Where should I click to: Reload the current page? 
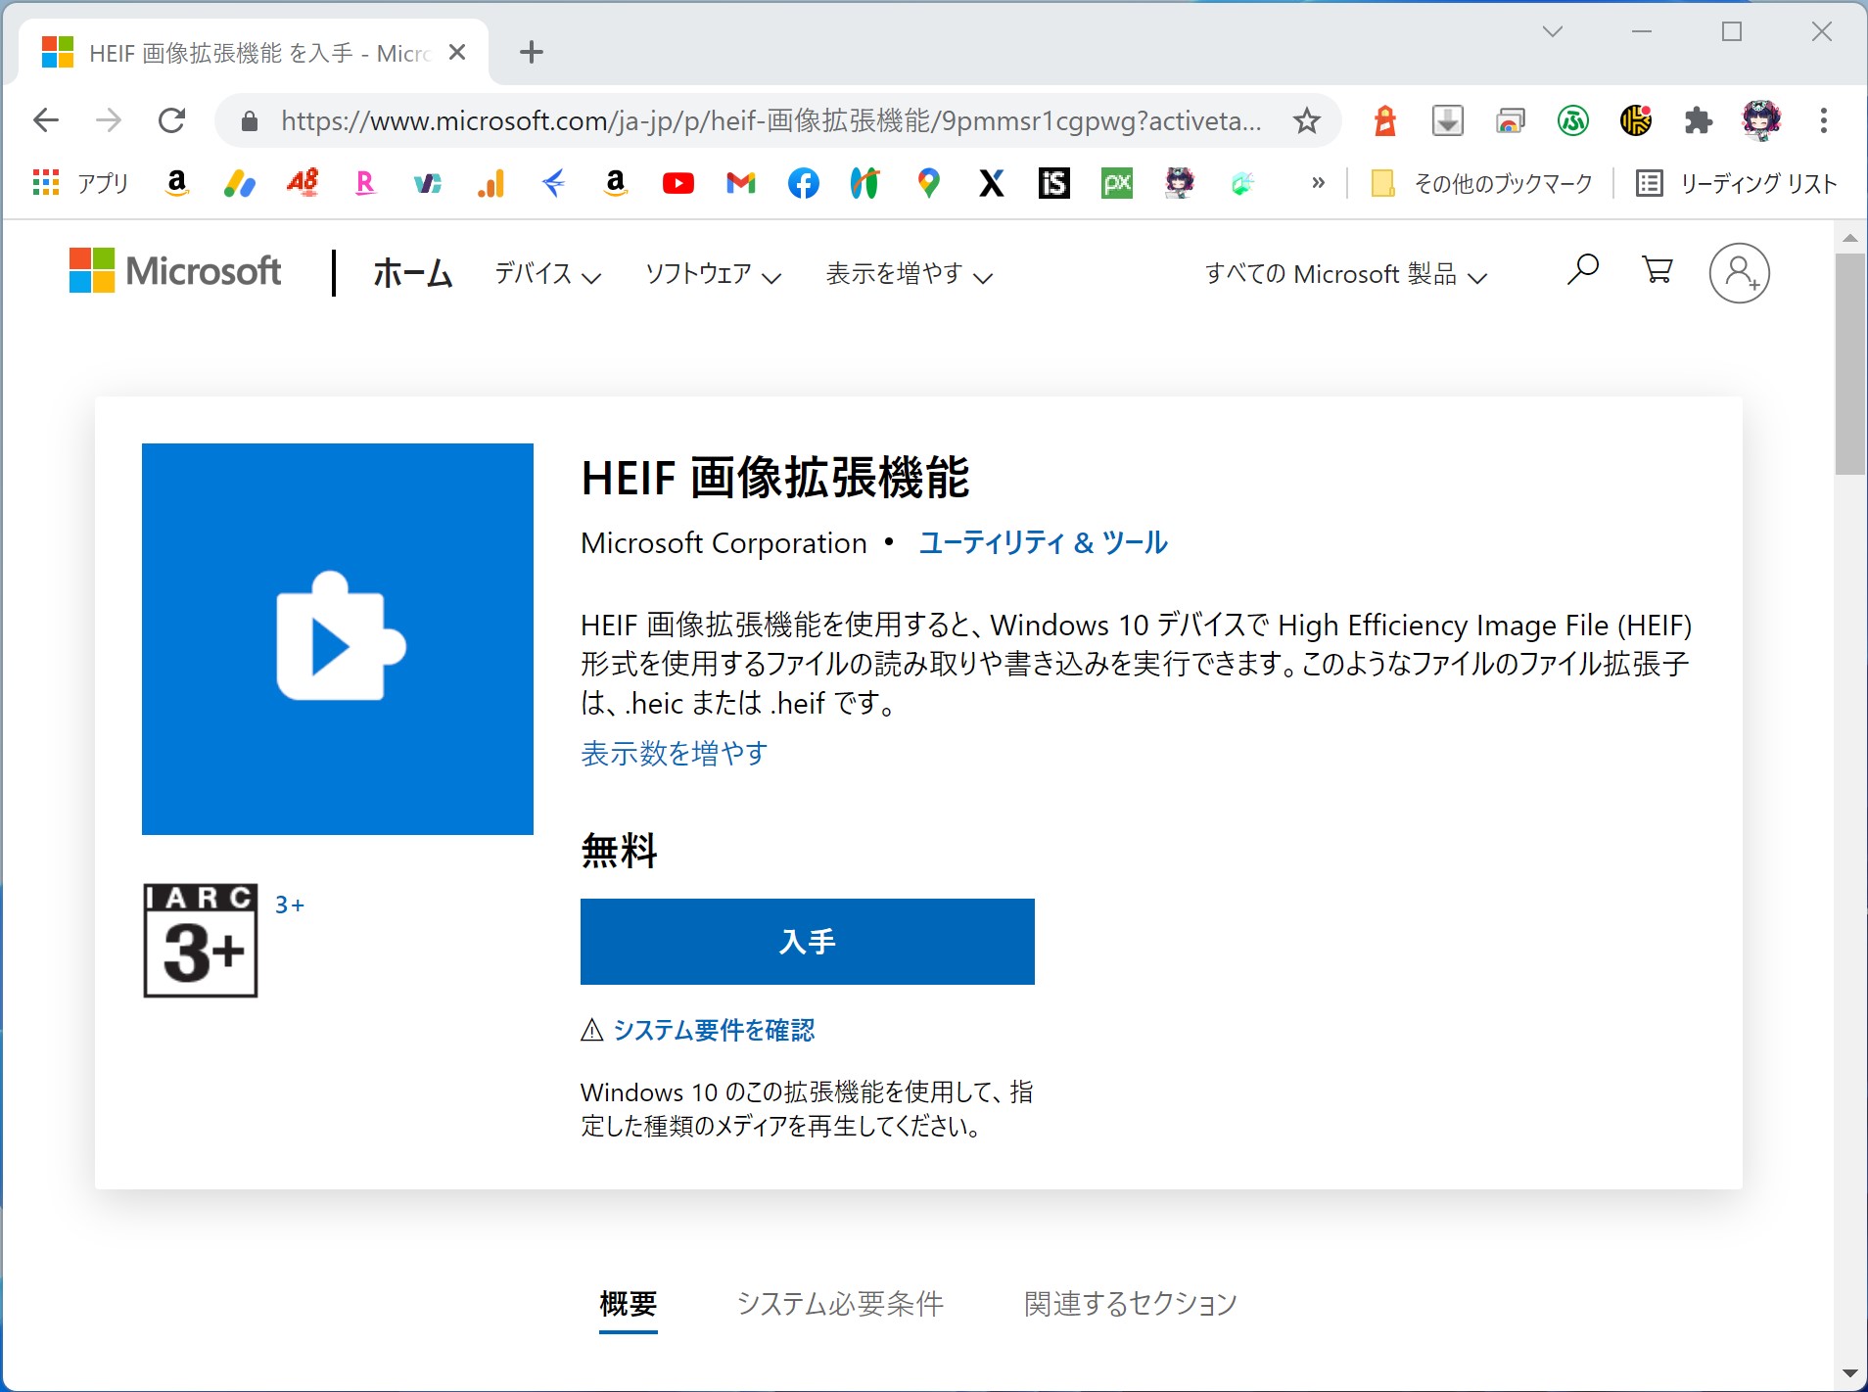click(172, 120)
